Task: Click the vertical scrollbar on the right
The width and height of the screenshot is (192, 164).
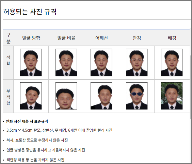Action: 191,87
